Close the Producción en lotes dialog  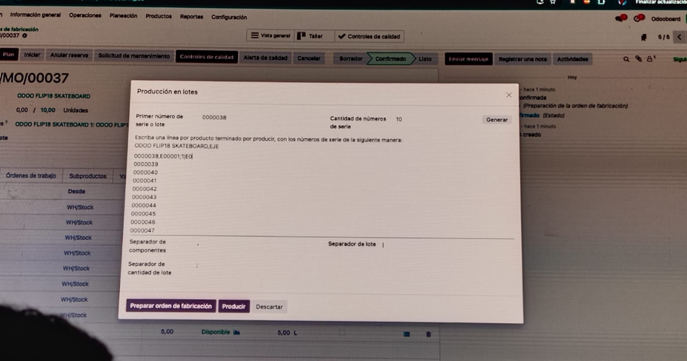click(x=508, y=95)
